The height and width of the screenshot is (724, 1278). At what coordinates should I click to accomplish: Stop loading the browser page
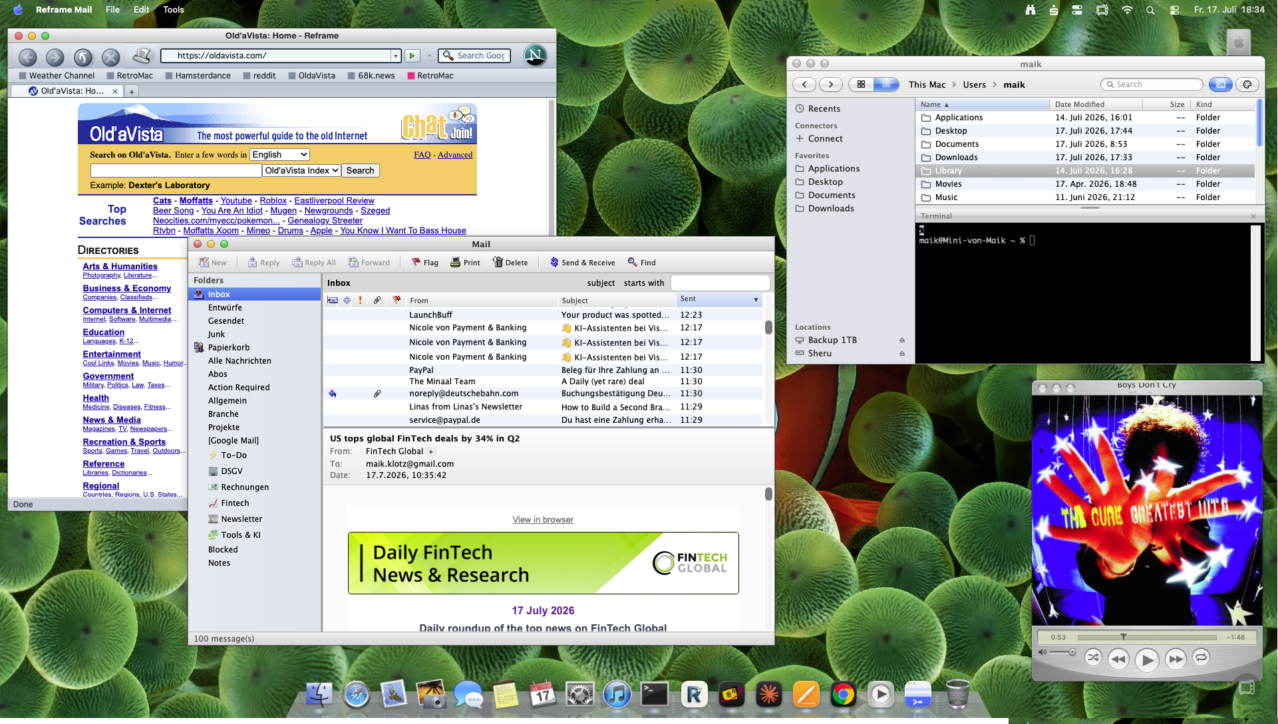pyautogui.click(x=111, y=57)
